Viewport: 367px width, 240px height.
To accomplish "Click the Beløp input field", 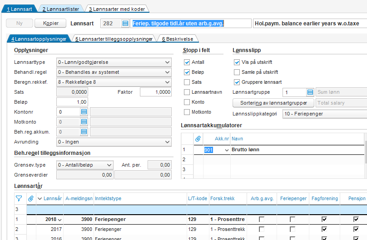I will click(x=72, y=102).
